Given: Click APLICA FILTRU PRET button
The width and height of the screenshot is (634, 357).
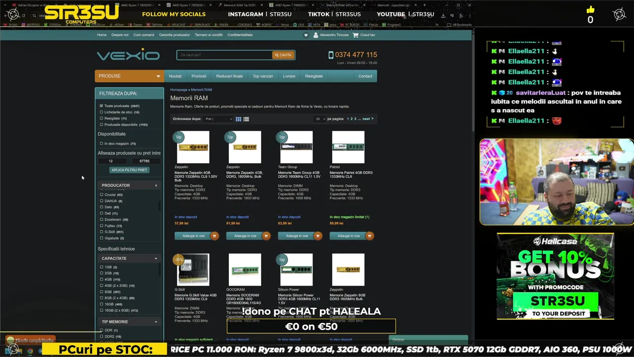Looking at the screenshot, I should pyautogui.click(x=129, y=170).
